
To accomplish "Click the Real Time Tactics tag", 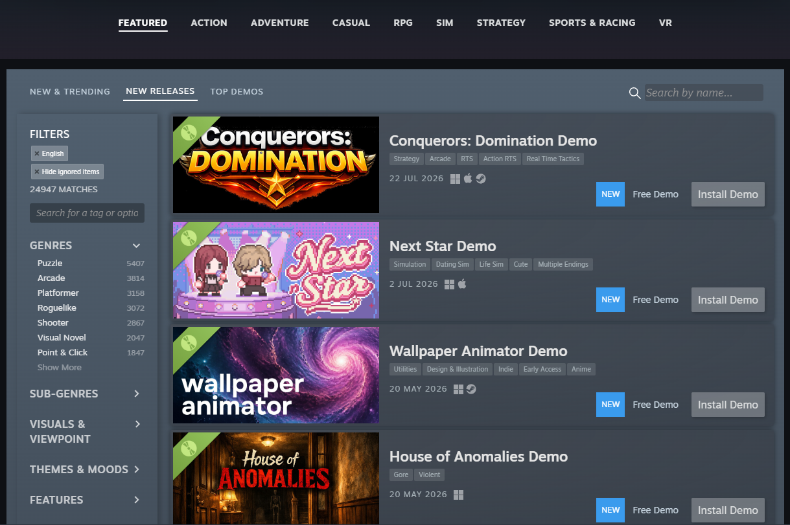I will pos(553,159).
